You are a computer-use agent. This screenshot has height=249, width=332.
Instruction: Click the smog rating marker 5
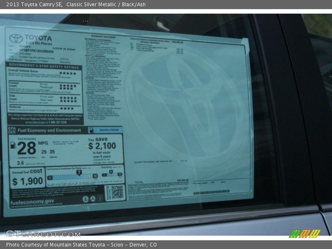point(111,172)
